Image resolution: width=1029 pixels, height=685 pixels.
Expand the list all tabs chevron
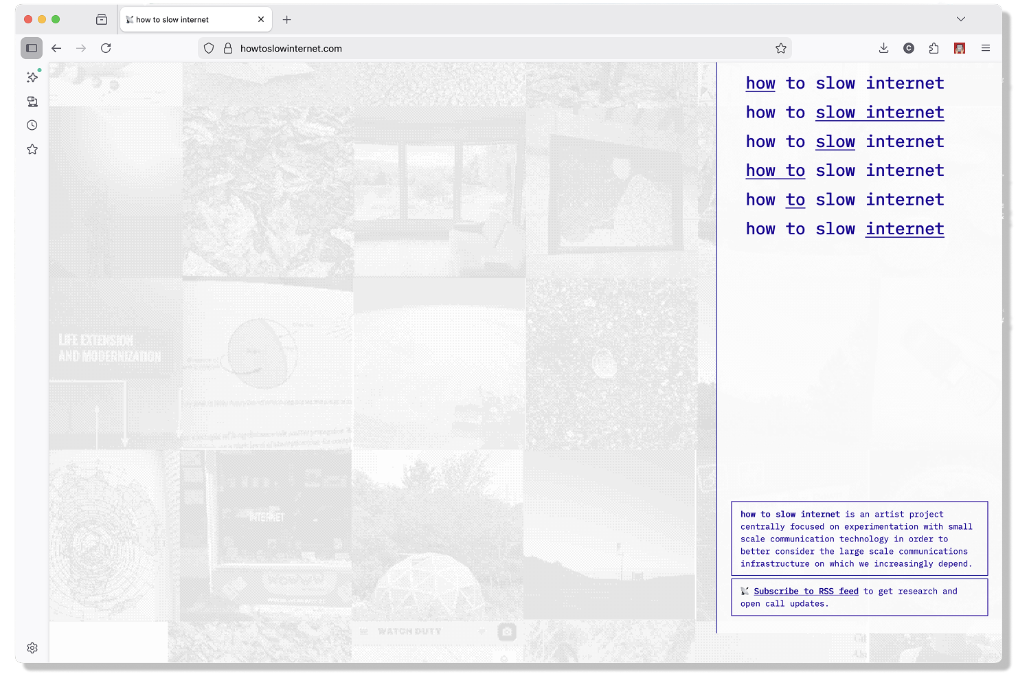coord(961,19)
